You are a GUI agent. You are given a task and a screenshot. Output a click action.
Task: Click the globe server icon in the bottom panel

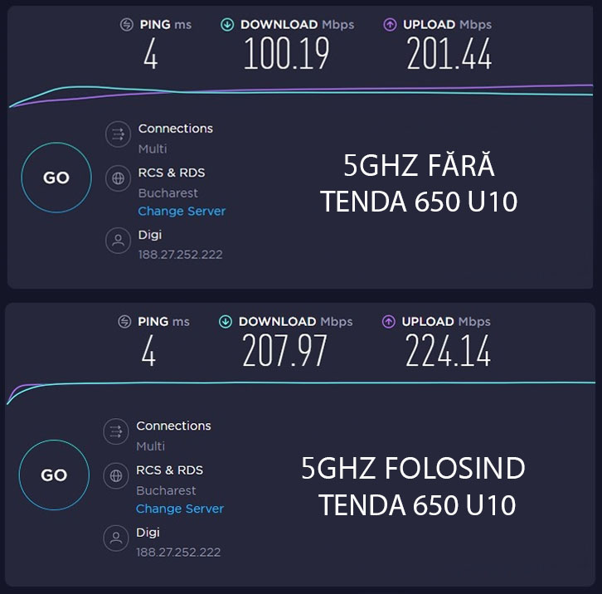coord(116,475)
